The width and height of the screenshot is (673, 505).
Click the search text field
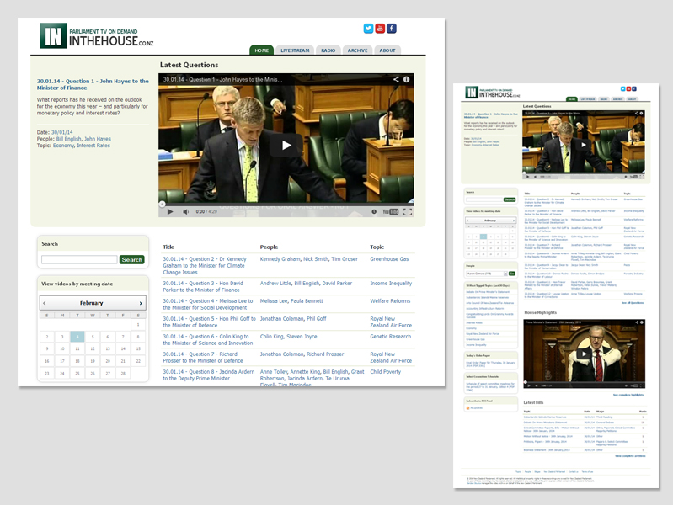coord(79,259)
